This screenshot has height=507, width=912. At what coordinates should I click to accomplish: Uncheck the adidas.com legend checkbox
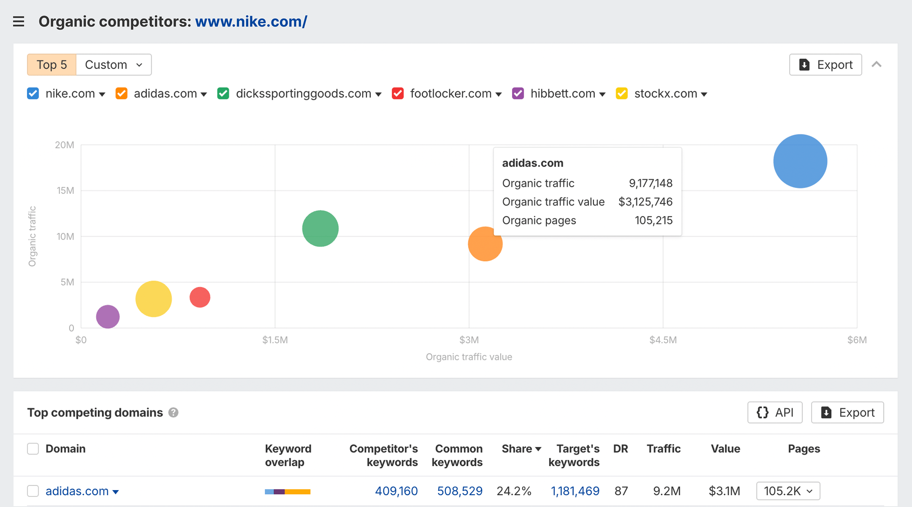click(122, 93)
